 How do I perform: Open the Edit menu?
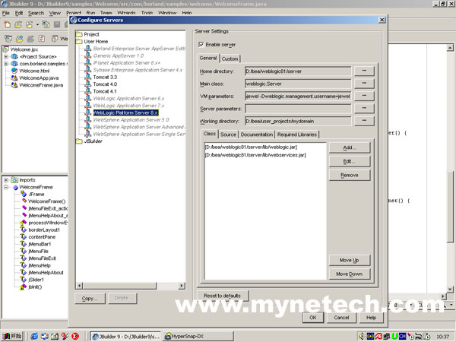tap(19, 13)
